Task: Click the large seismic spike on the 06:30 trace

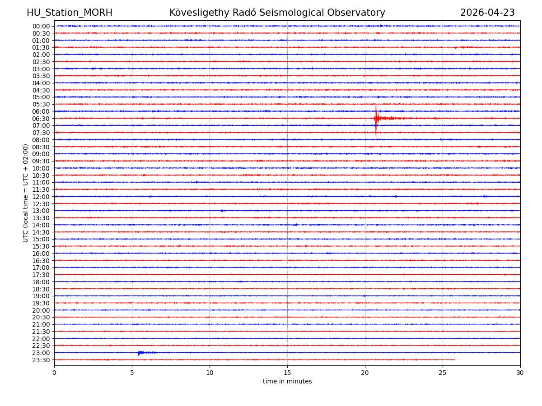Action: (x=376, y=119)
